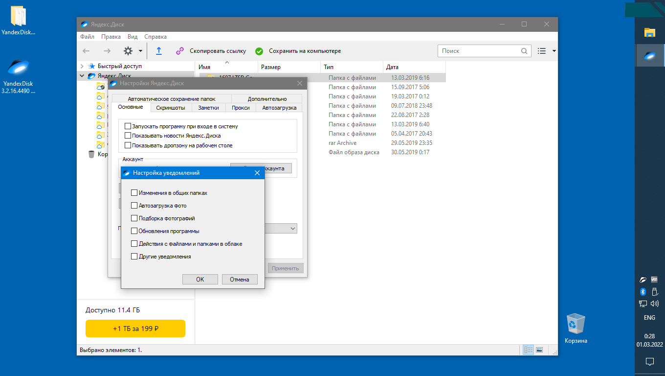Click Сохранить на компьютере in toolbar
Screen dimensions: 665x376
pyautogui.click(x=298, y=51)
